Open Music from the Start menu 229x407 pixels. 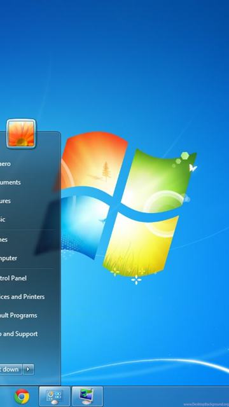point(3,219)
